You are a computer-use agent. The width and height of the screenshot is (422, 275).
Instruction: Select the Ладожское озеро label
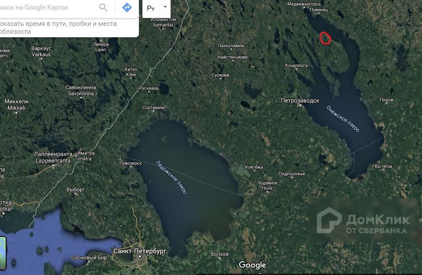click(171, 177)
